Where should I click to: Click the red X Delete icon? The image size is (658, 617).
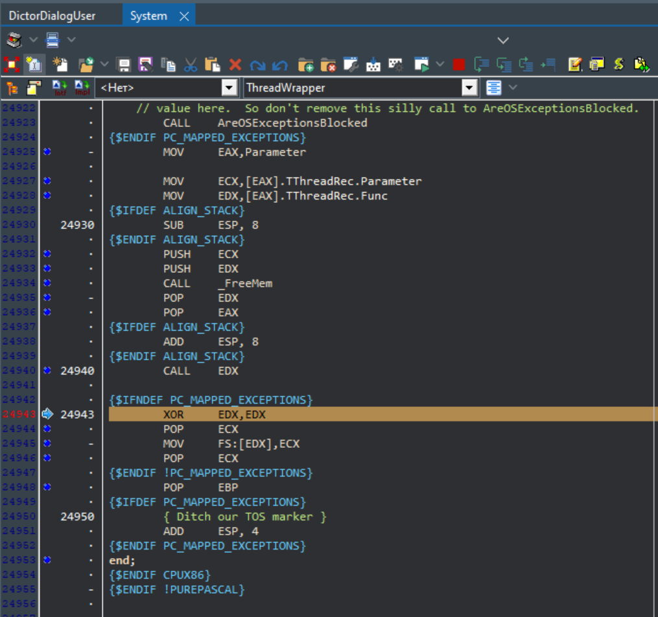[x=235, y=65]
